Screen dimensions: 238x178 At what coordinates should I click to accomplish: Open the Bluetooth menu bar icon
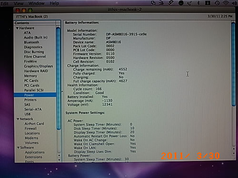pyautogui.click(x=198, y=3)
